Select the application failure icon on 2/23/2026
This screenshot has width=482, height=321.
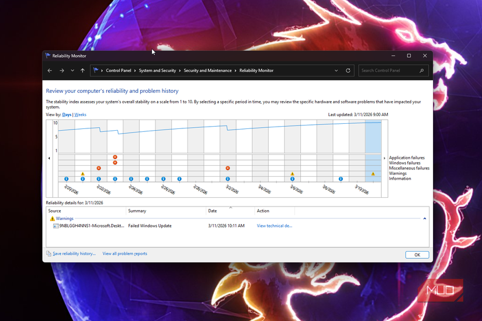pyautogui.click(x=115, y=157)
